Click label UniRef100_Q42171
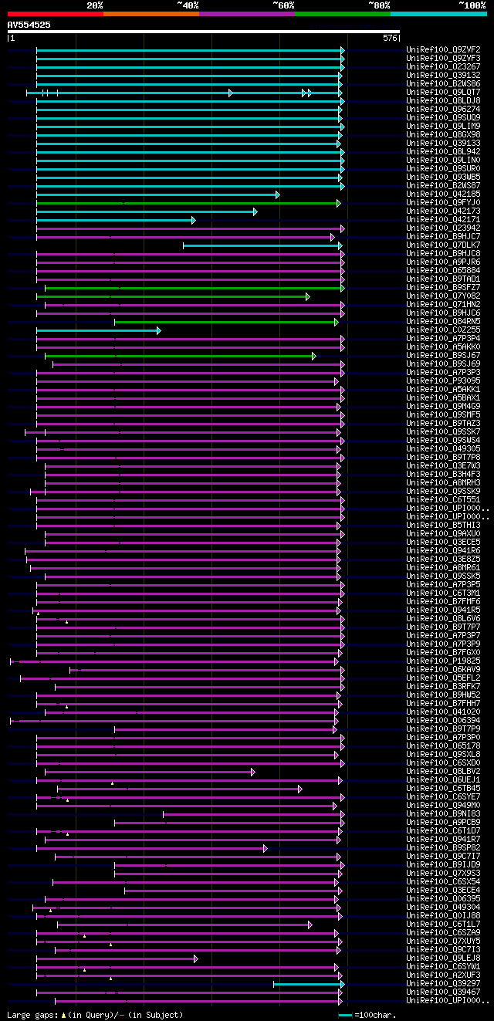Image resolution: width=494 pixels, height=1021 pixels. (443, 220)
